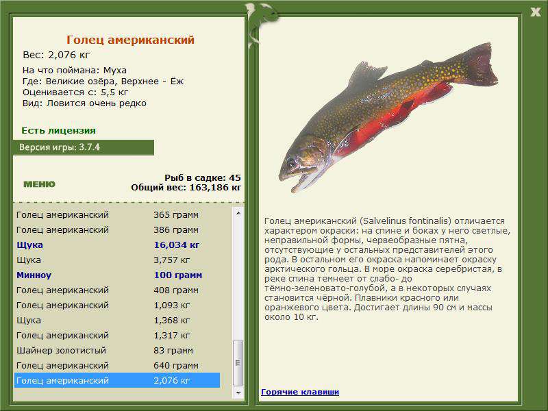Click Вид: Ловится очень редко line
The width and height of the screenshot is (548, 411).
84,103
